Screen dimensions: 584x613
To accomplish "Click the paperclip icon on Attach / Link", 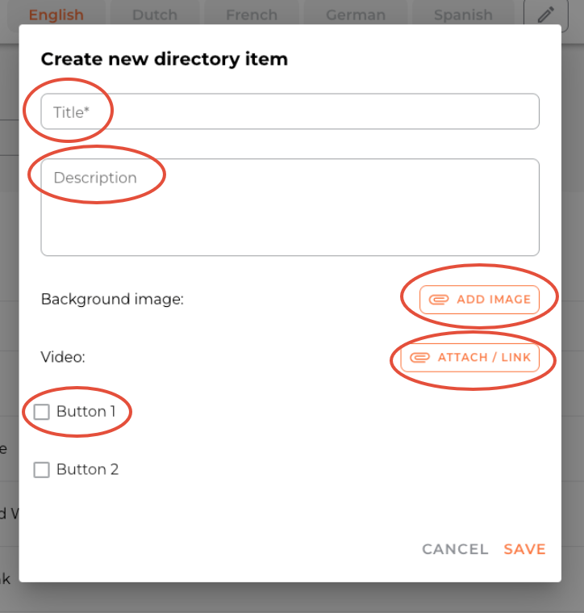I will point(419,358).
